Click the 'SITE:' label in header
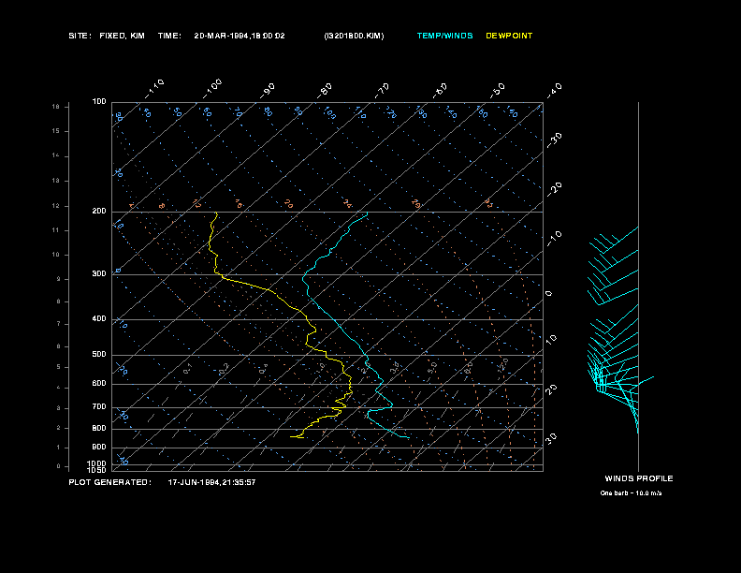Viewport: 741px width, 573px height. point(80,36)
